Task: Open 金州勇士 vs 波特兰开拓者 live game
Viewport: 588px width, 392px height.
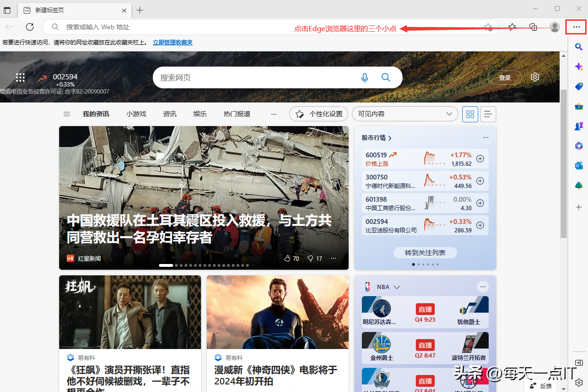Action: click(425, 347)
